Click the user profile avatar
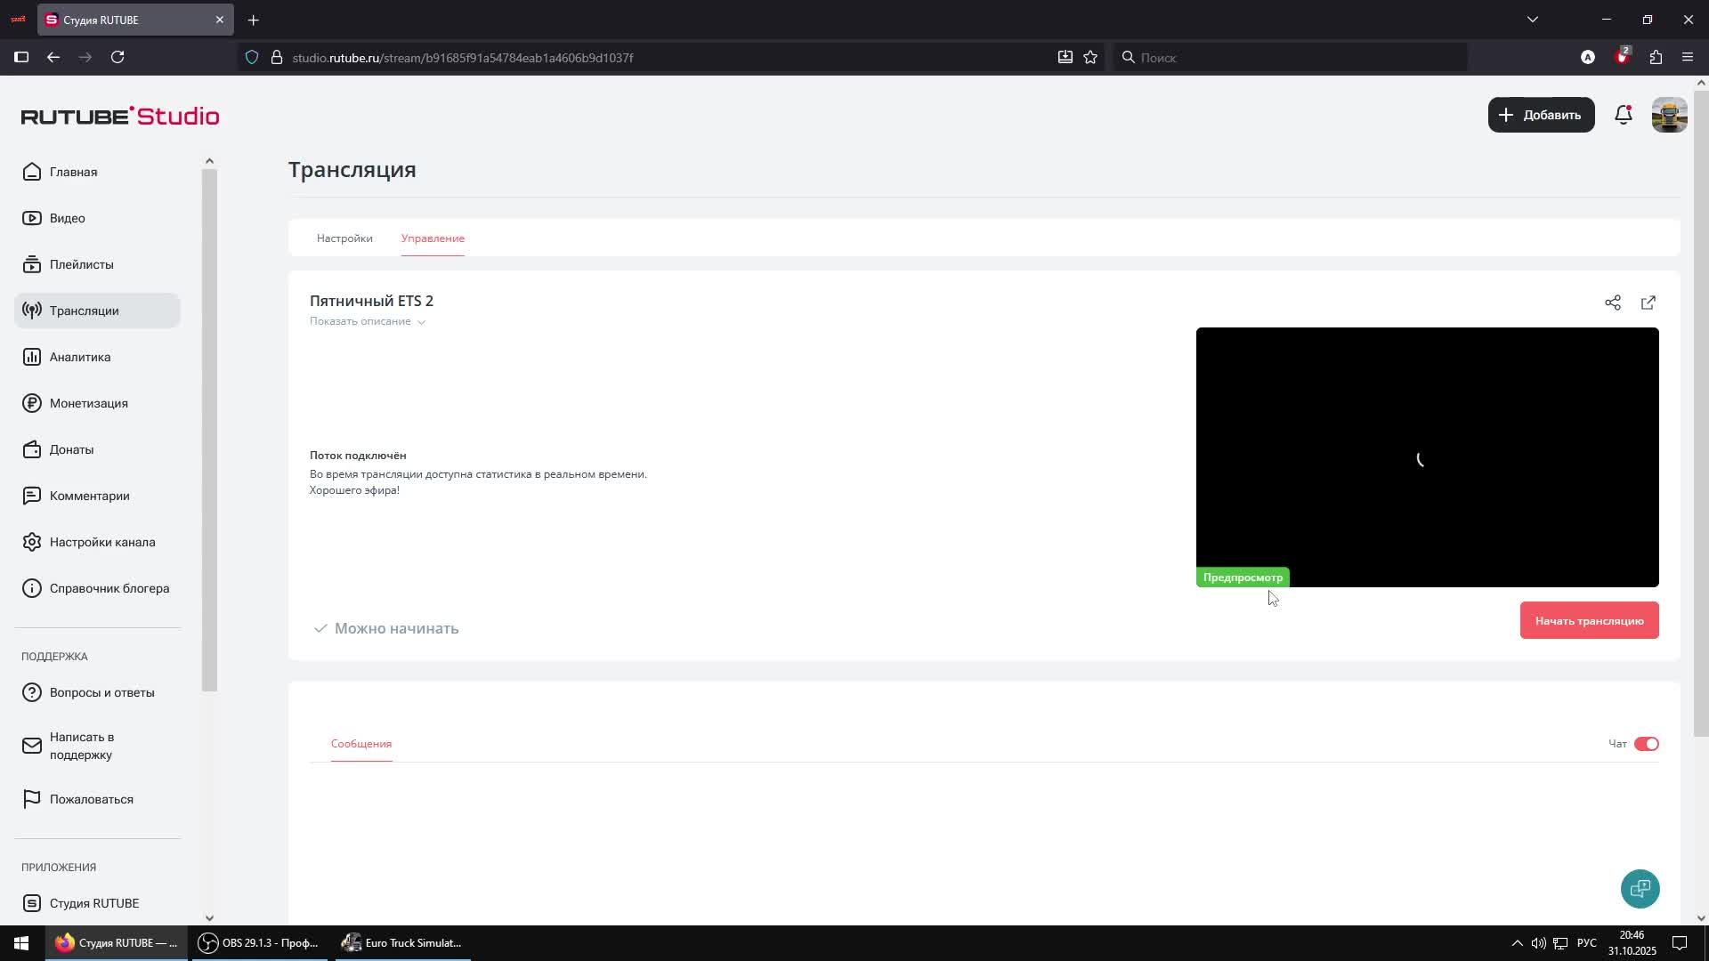Viewport: 1709px width, 961px height. click(1669, 115)
